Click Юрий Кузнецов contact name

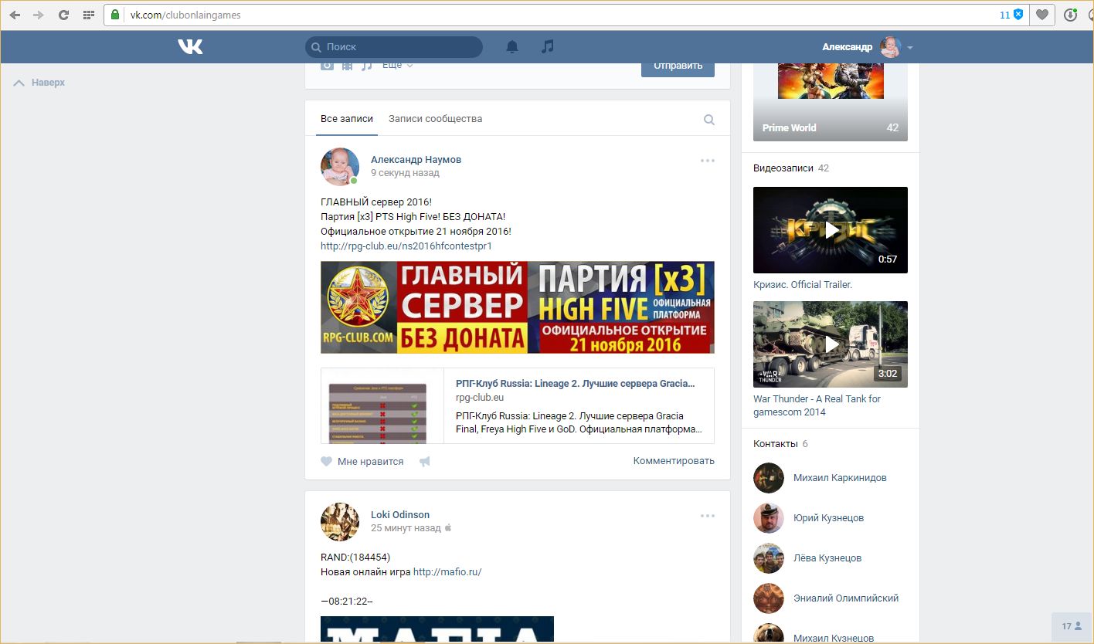(x=828, y=518)
